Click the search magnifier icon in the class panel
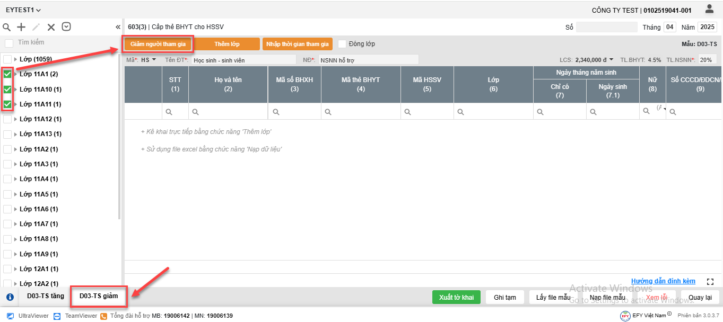The height and width of the screenshot is (322, 723). [7, 27]
